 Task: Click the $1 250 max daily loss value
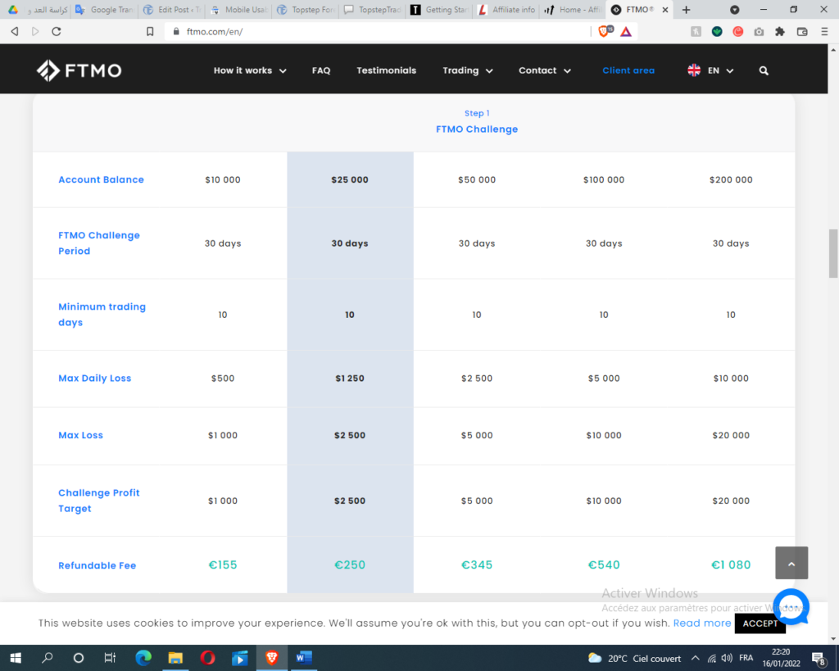[350, 379]
